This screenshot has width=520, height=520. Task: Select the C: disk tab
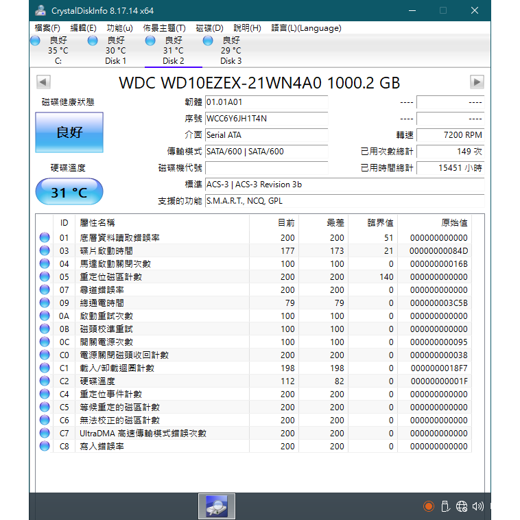pyautogui.click(x=58, y=51)
